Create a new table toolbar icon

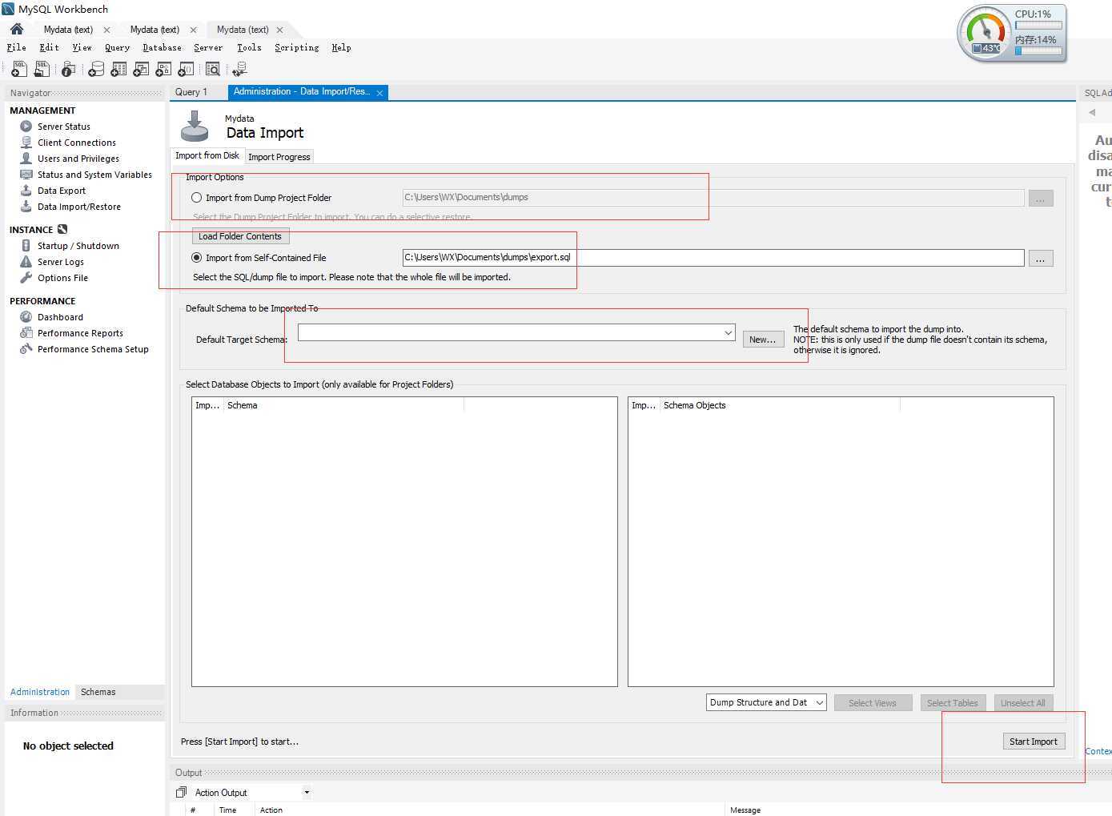(118, 70)
